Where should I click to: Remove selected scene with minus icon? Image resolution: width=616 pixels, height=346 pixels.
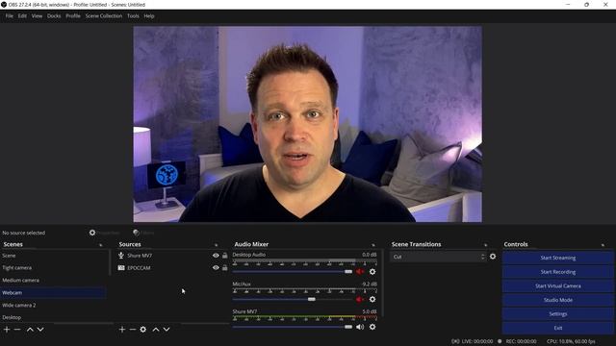(17, 330)
